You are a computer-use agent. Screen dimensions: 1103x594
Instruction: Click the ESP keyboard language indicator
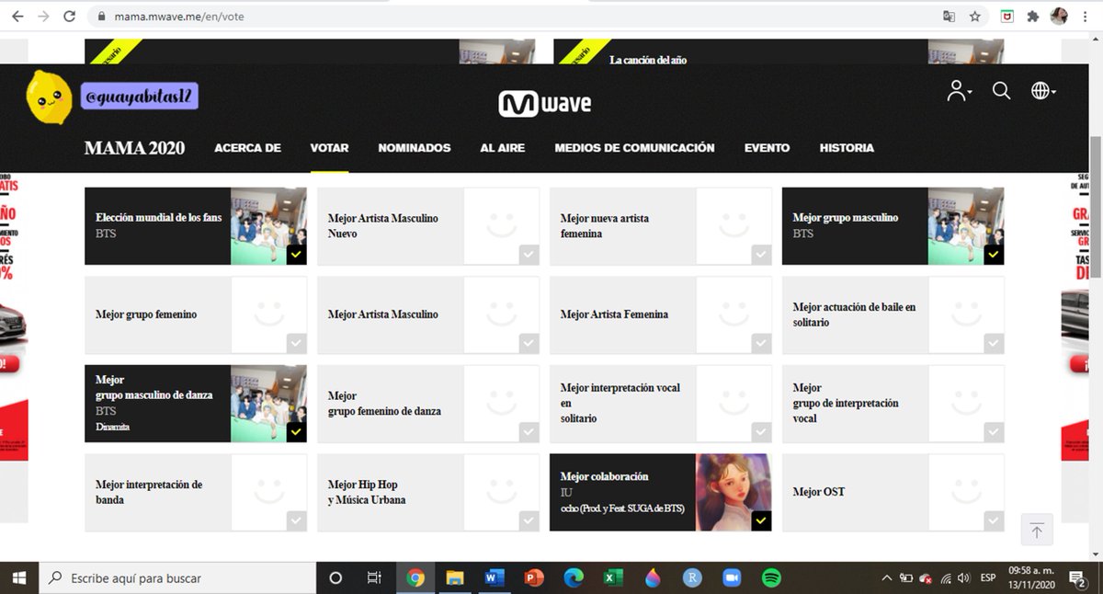pyautogui.click(x=988, y=577)
